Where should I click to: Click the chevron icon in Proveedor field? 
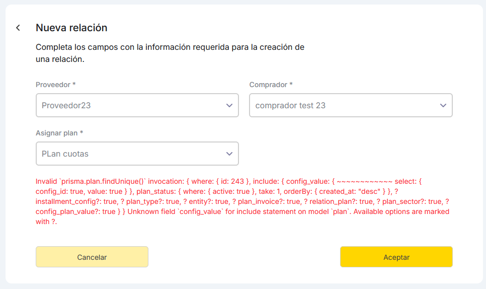229,106
